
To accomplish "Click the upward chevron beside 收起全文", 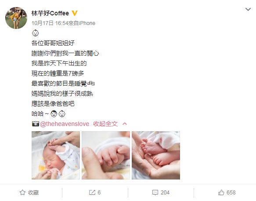I will coord(125,124).
